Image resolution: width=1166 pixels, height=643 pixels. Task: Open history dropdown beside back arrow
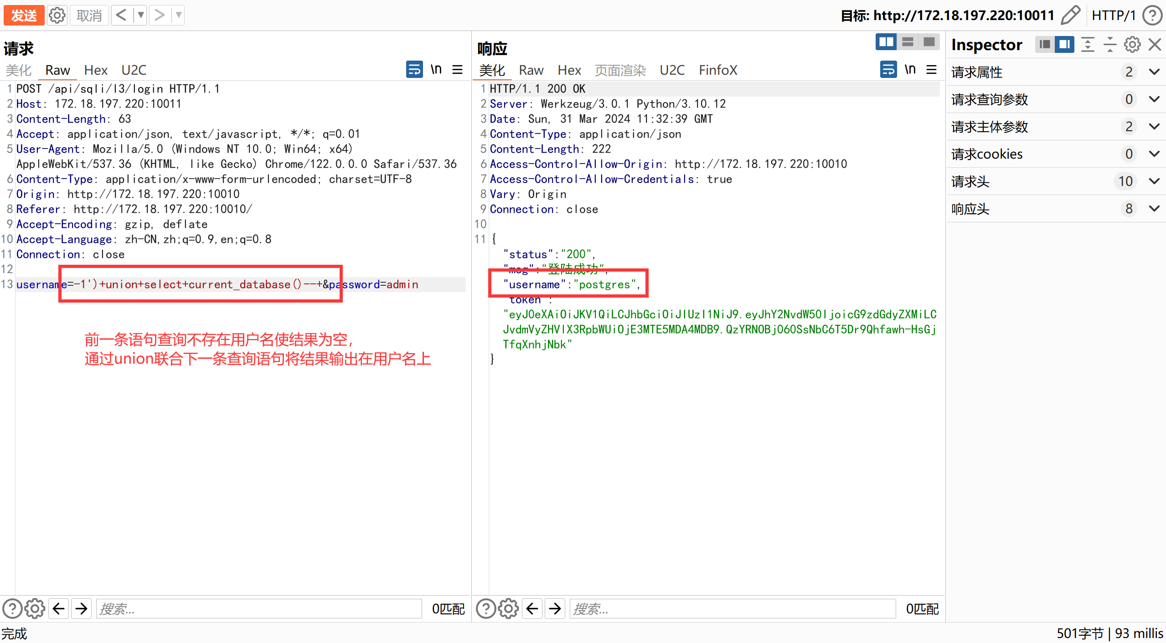coord(141,15)
